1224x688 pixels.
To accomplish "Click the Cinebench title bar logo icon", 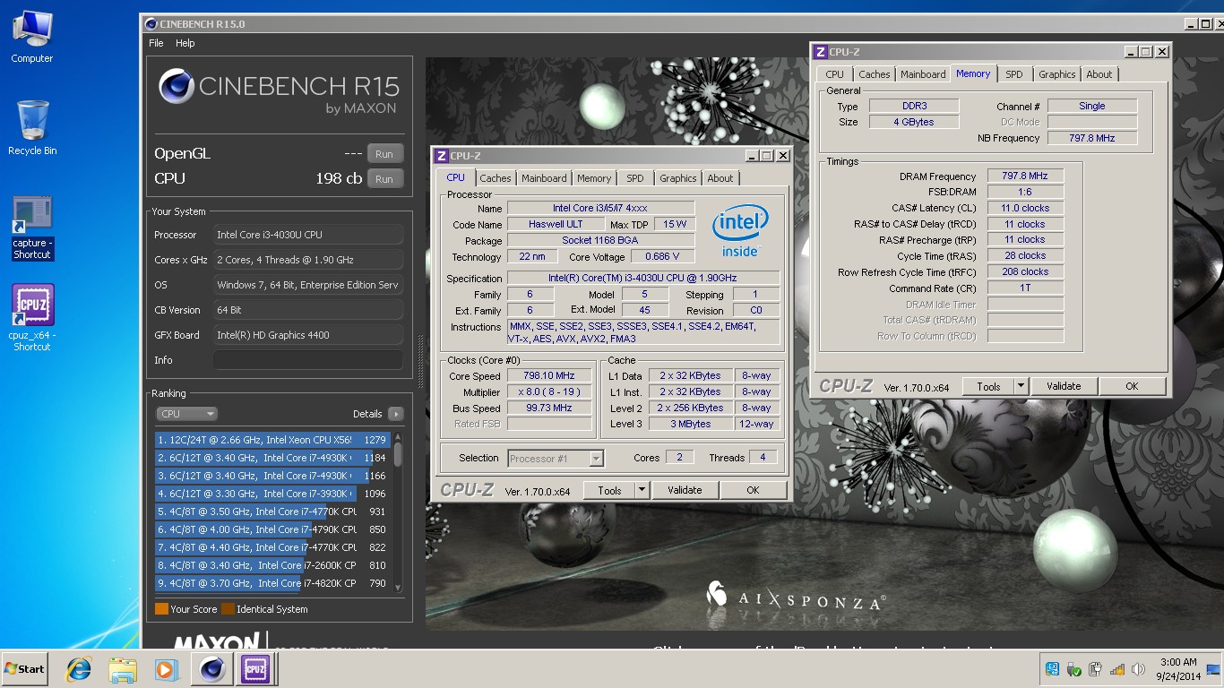I will click(x=151, y=24).
